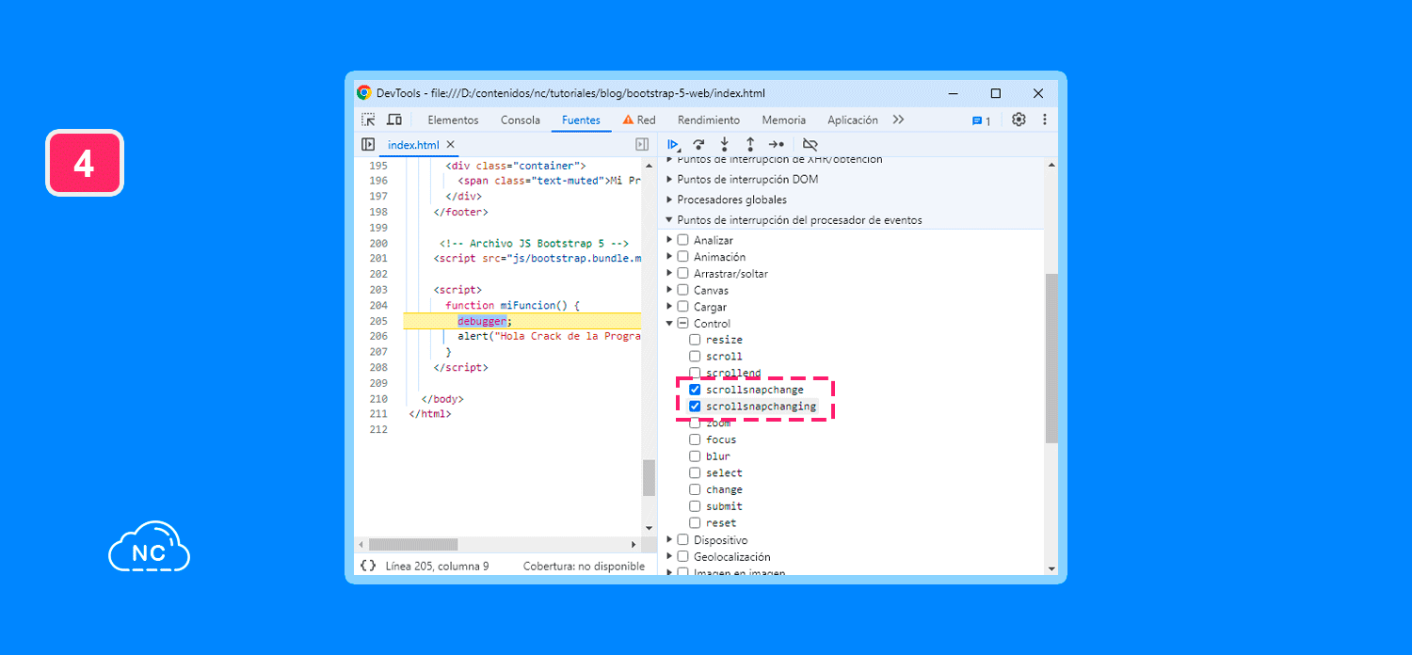1412x655 pixels.
Task: Check the Cargar category checkbox
Action: (x=683, y=307)
